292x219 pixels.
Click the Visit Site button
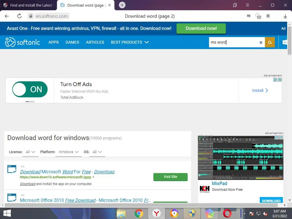point(171,177)
